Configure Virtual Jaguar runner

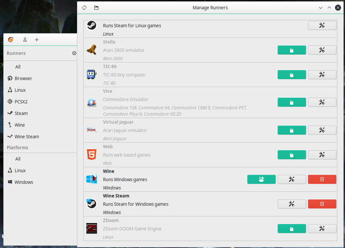(x=322, y=130)
